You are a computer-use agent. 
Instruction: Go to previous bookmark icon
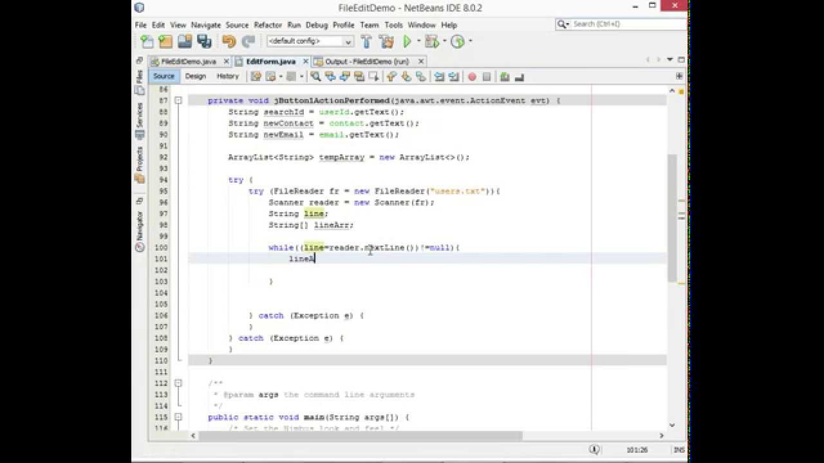[x=391, y=77]
